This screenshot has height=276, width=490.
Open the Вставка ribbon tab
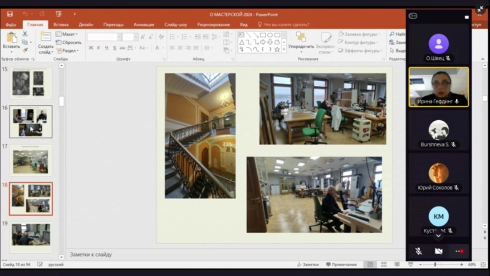point(61,25)
